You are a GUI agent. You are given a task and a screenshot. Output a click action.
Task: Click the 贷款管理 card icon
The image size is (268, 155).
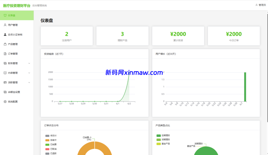5,83
